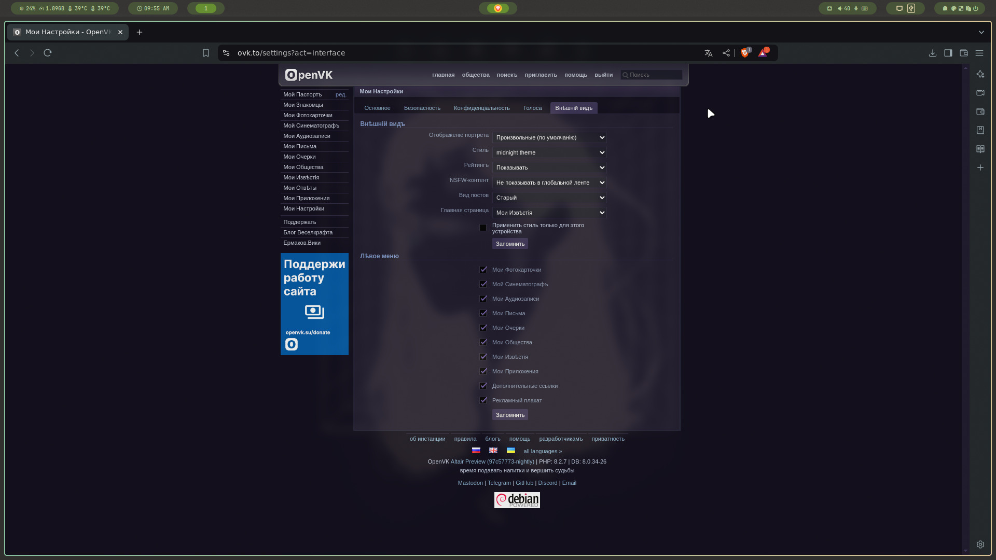Click the share icon in address bar
The width and height of the screenshot is (996, 560).
tap(726, 53)
